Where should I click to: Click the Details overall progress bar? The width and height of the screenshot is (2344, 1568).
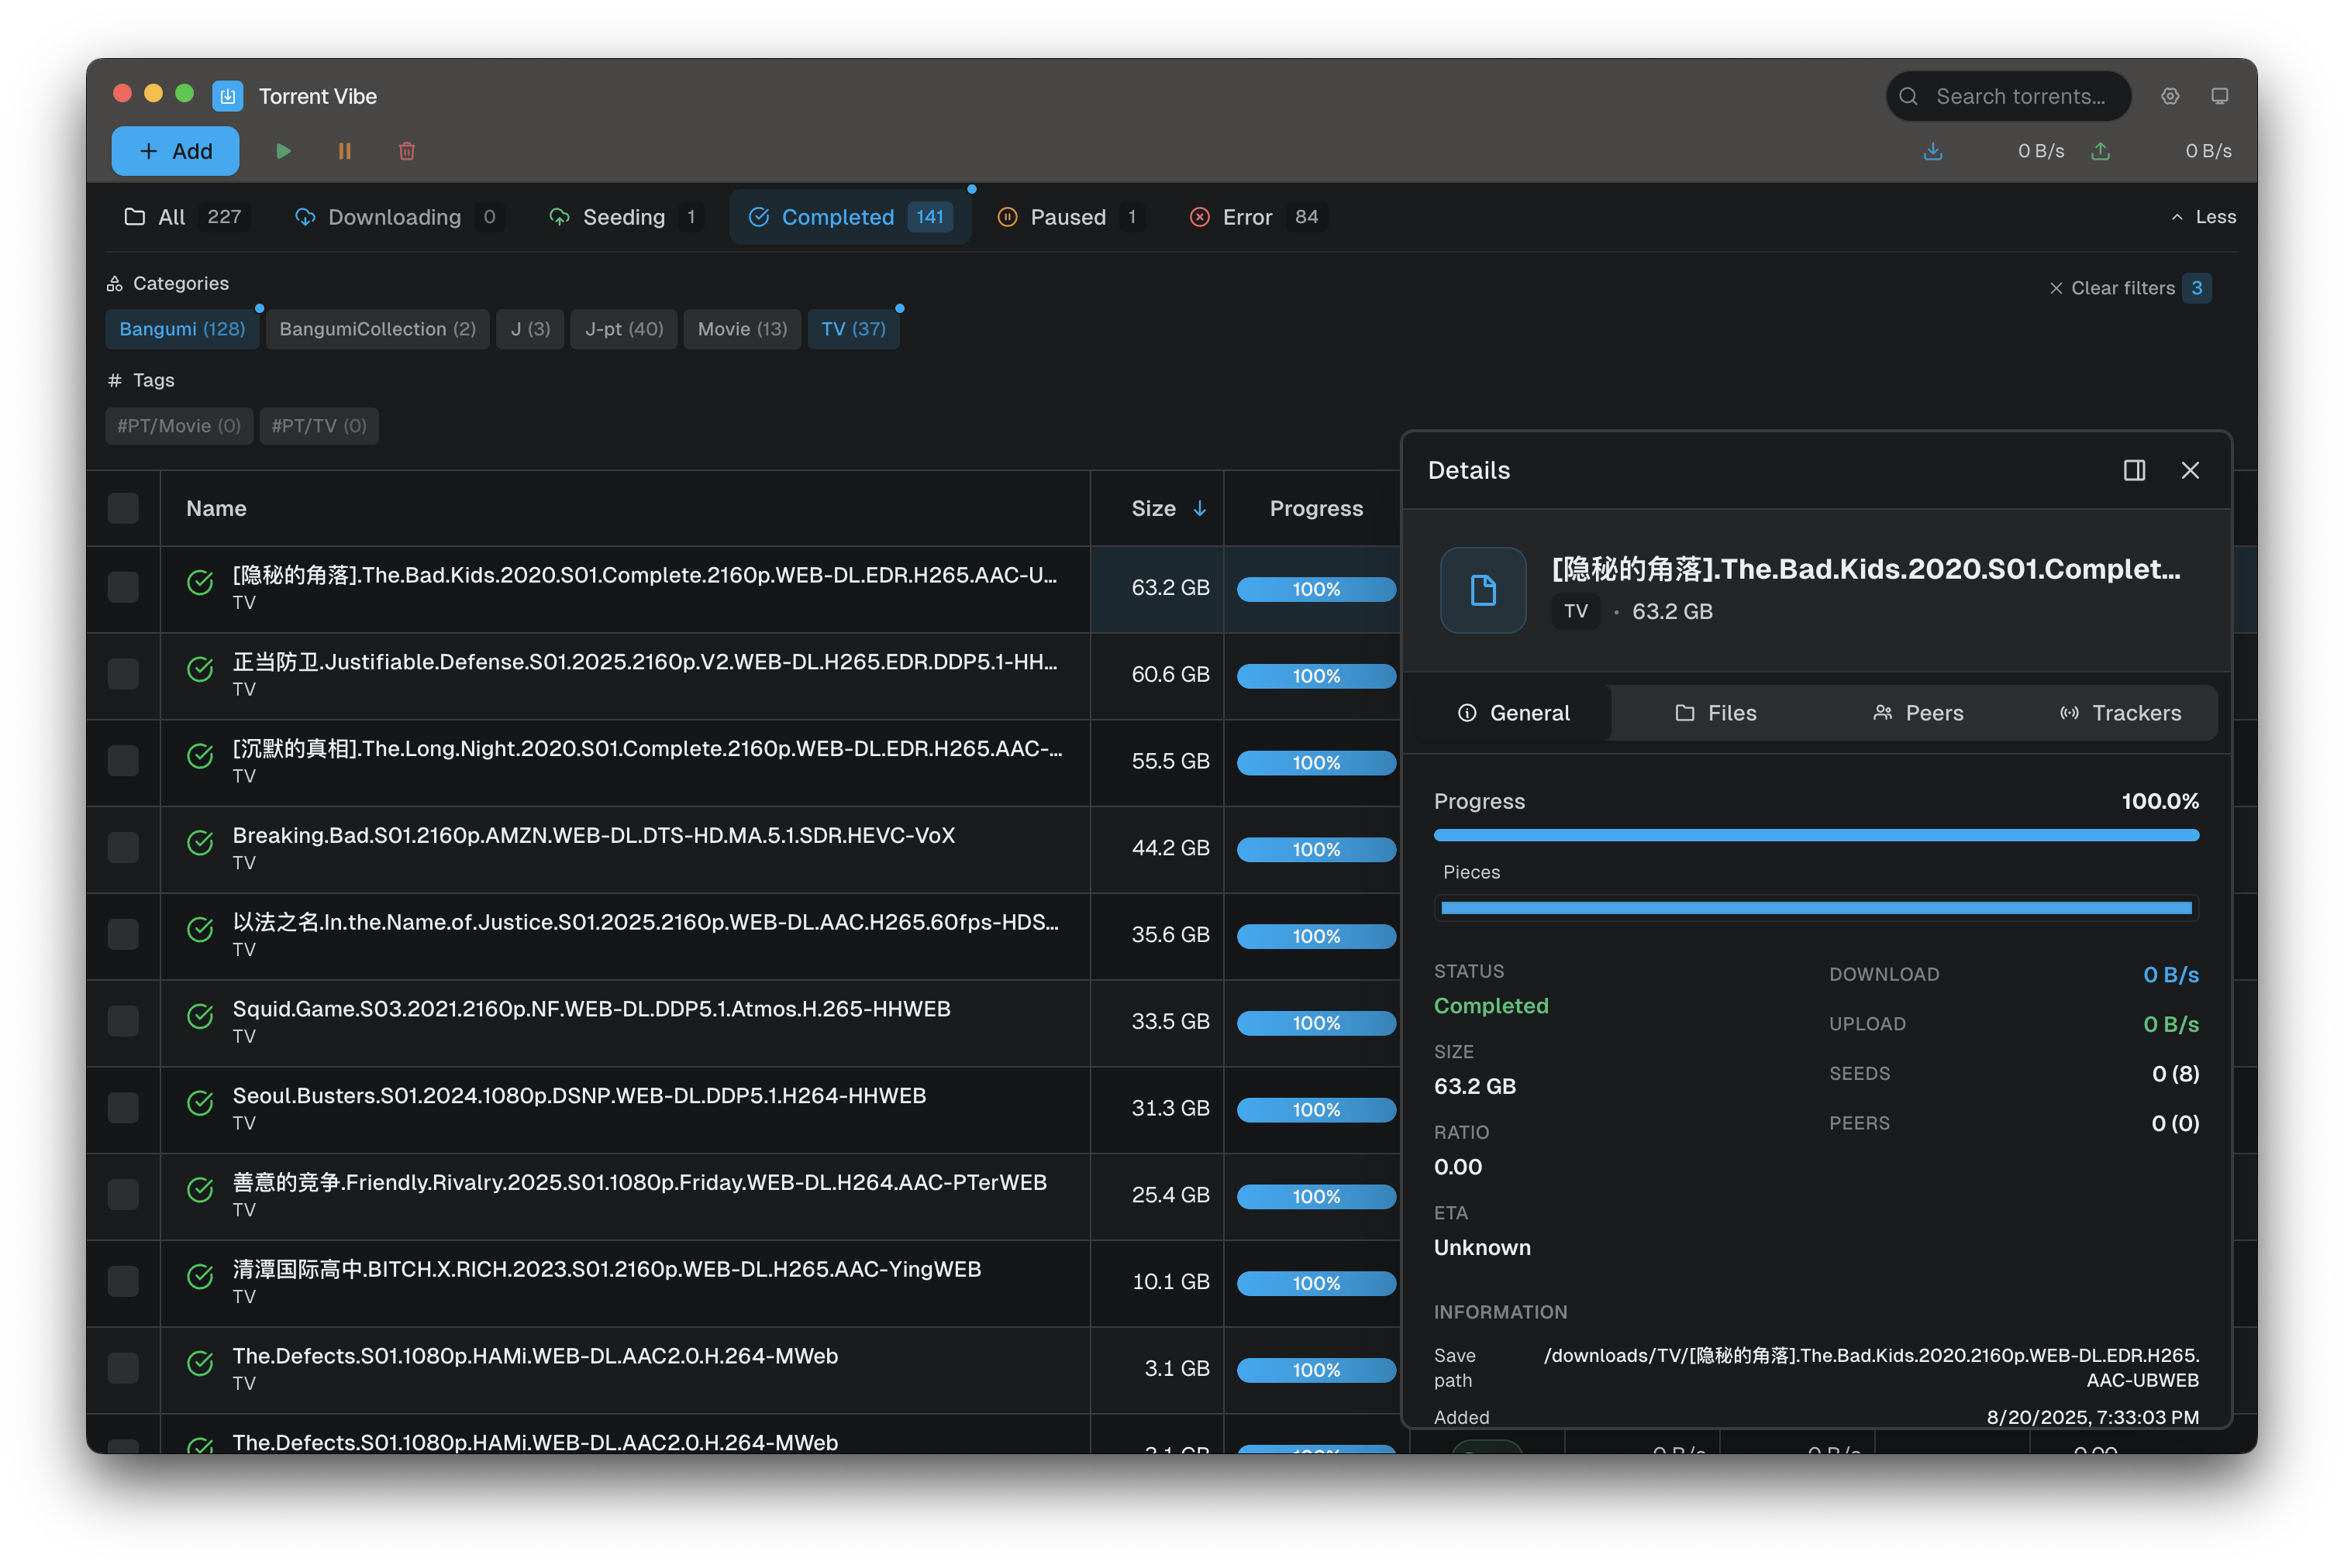pos(1816,836)
